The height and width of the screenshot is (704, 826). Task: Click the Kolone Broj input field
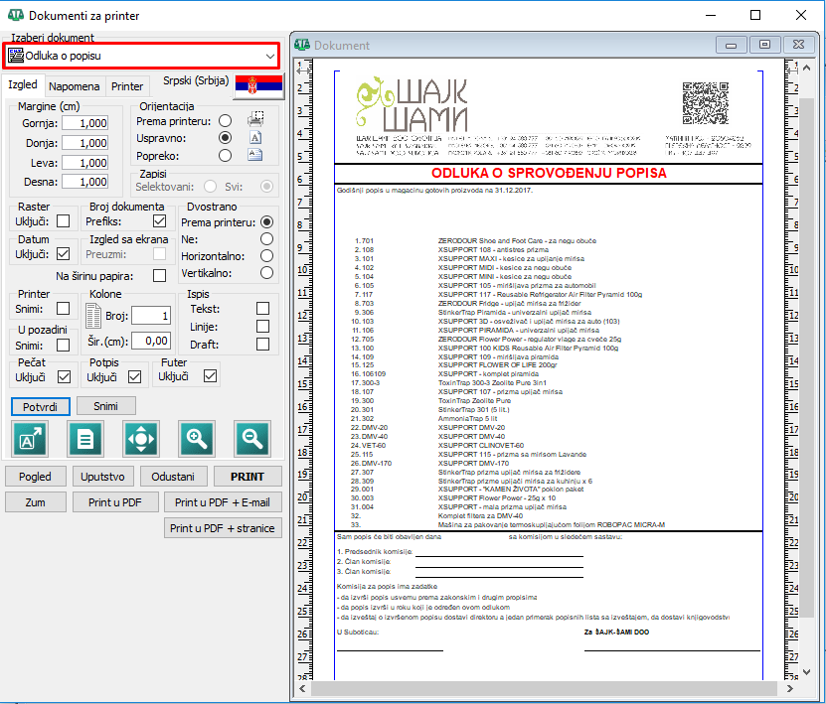coord(151,316)
